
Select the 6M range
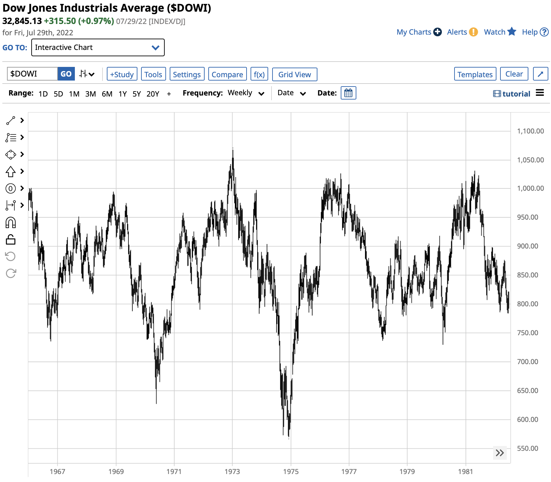click(107, 94)
